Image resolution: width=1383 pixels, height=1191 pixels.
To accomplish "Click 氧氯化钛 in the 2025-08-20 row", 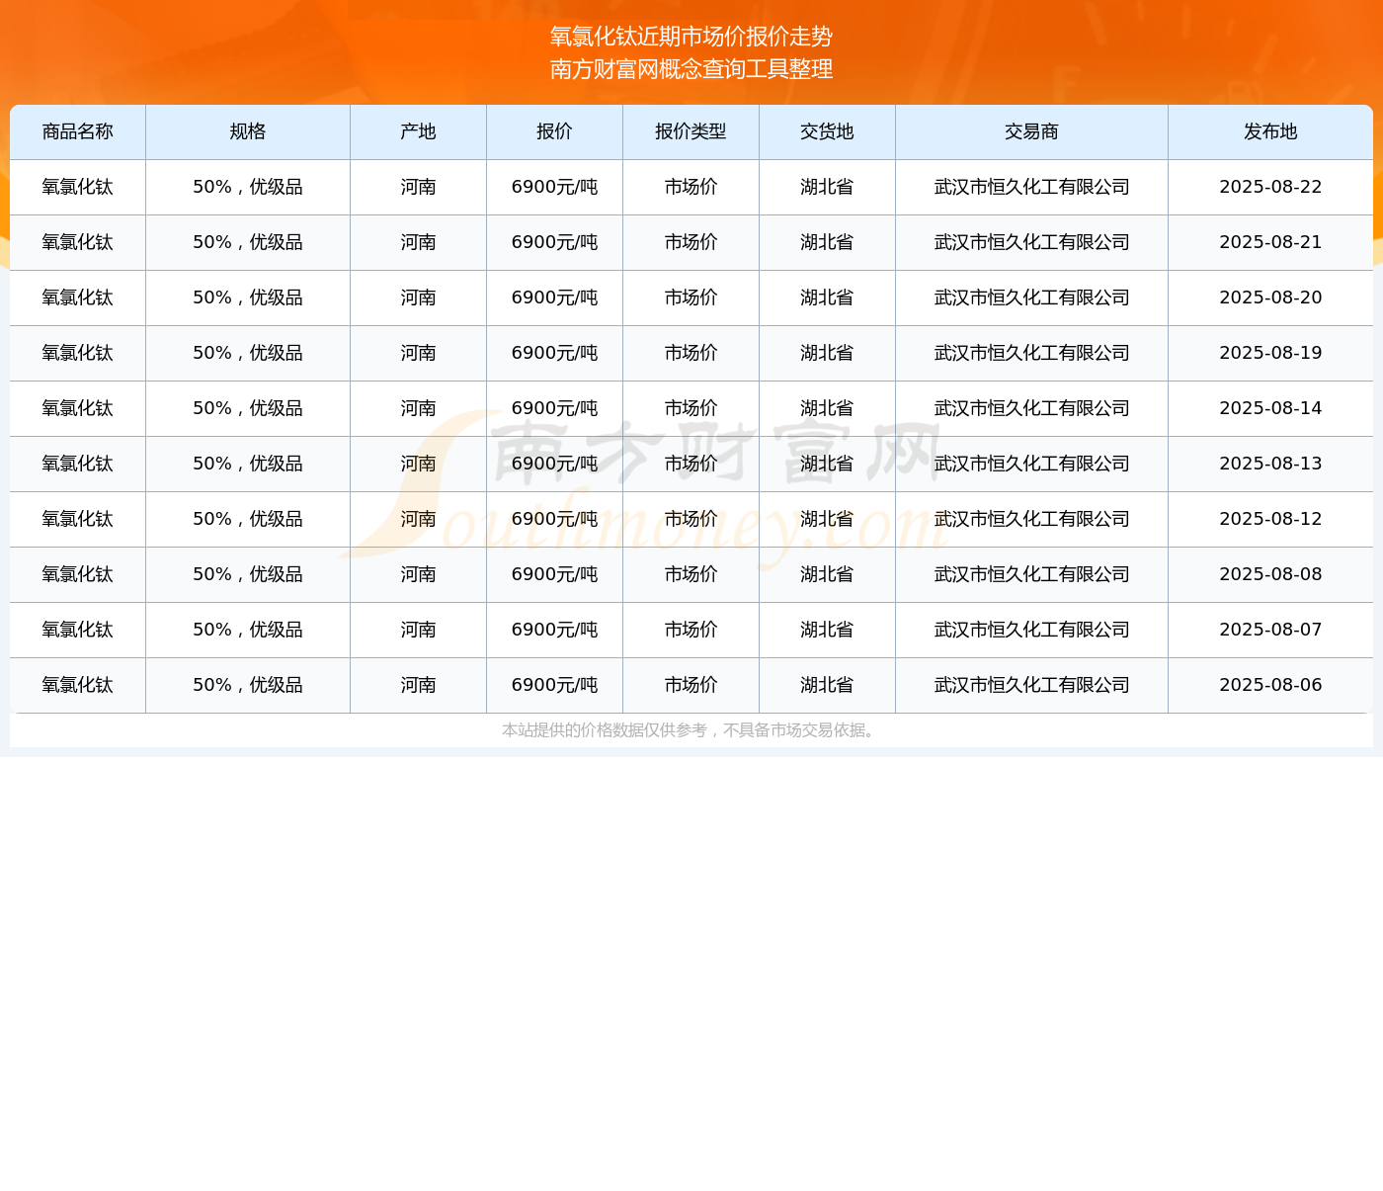I will pos(78,298).
